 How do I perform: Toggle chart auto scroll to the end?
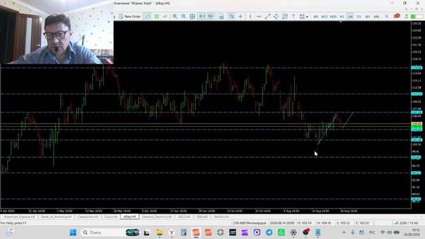click(202, 17)
